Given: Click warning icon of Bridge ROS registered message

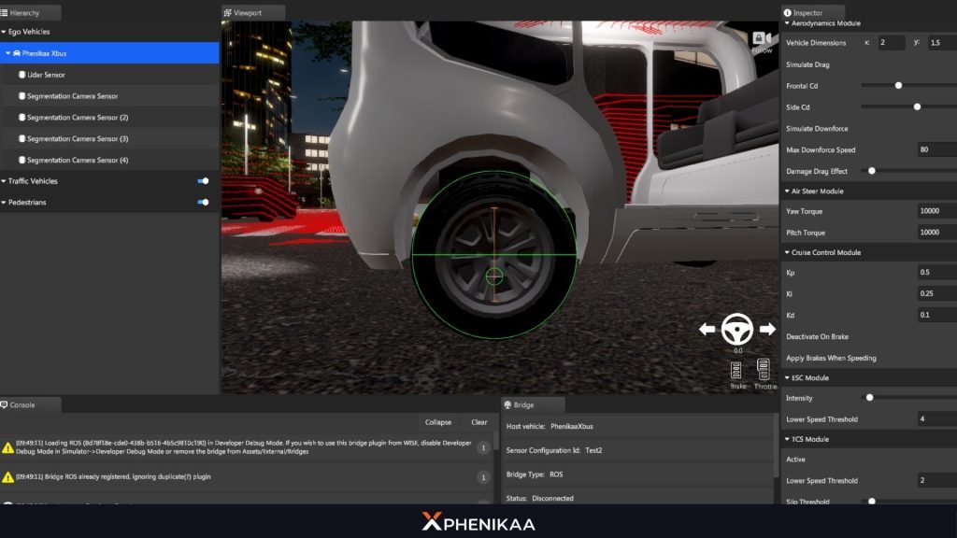Looking at the screenshot, I should click(7, 477).
